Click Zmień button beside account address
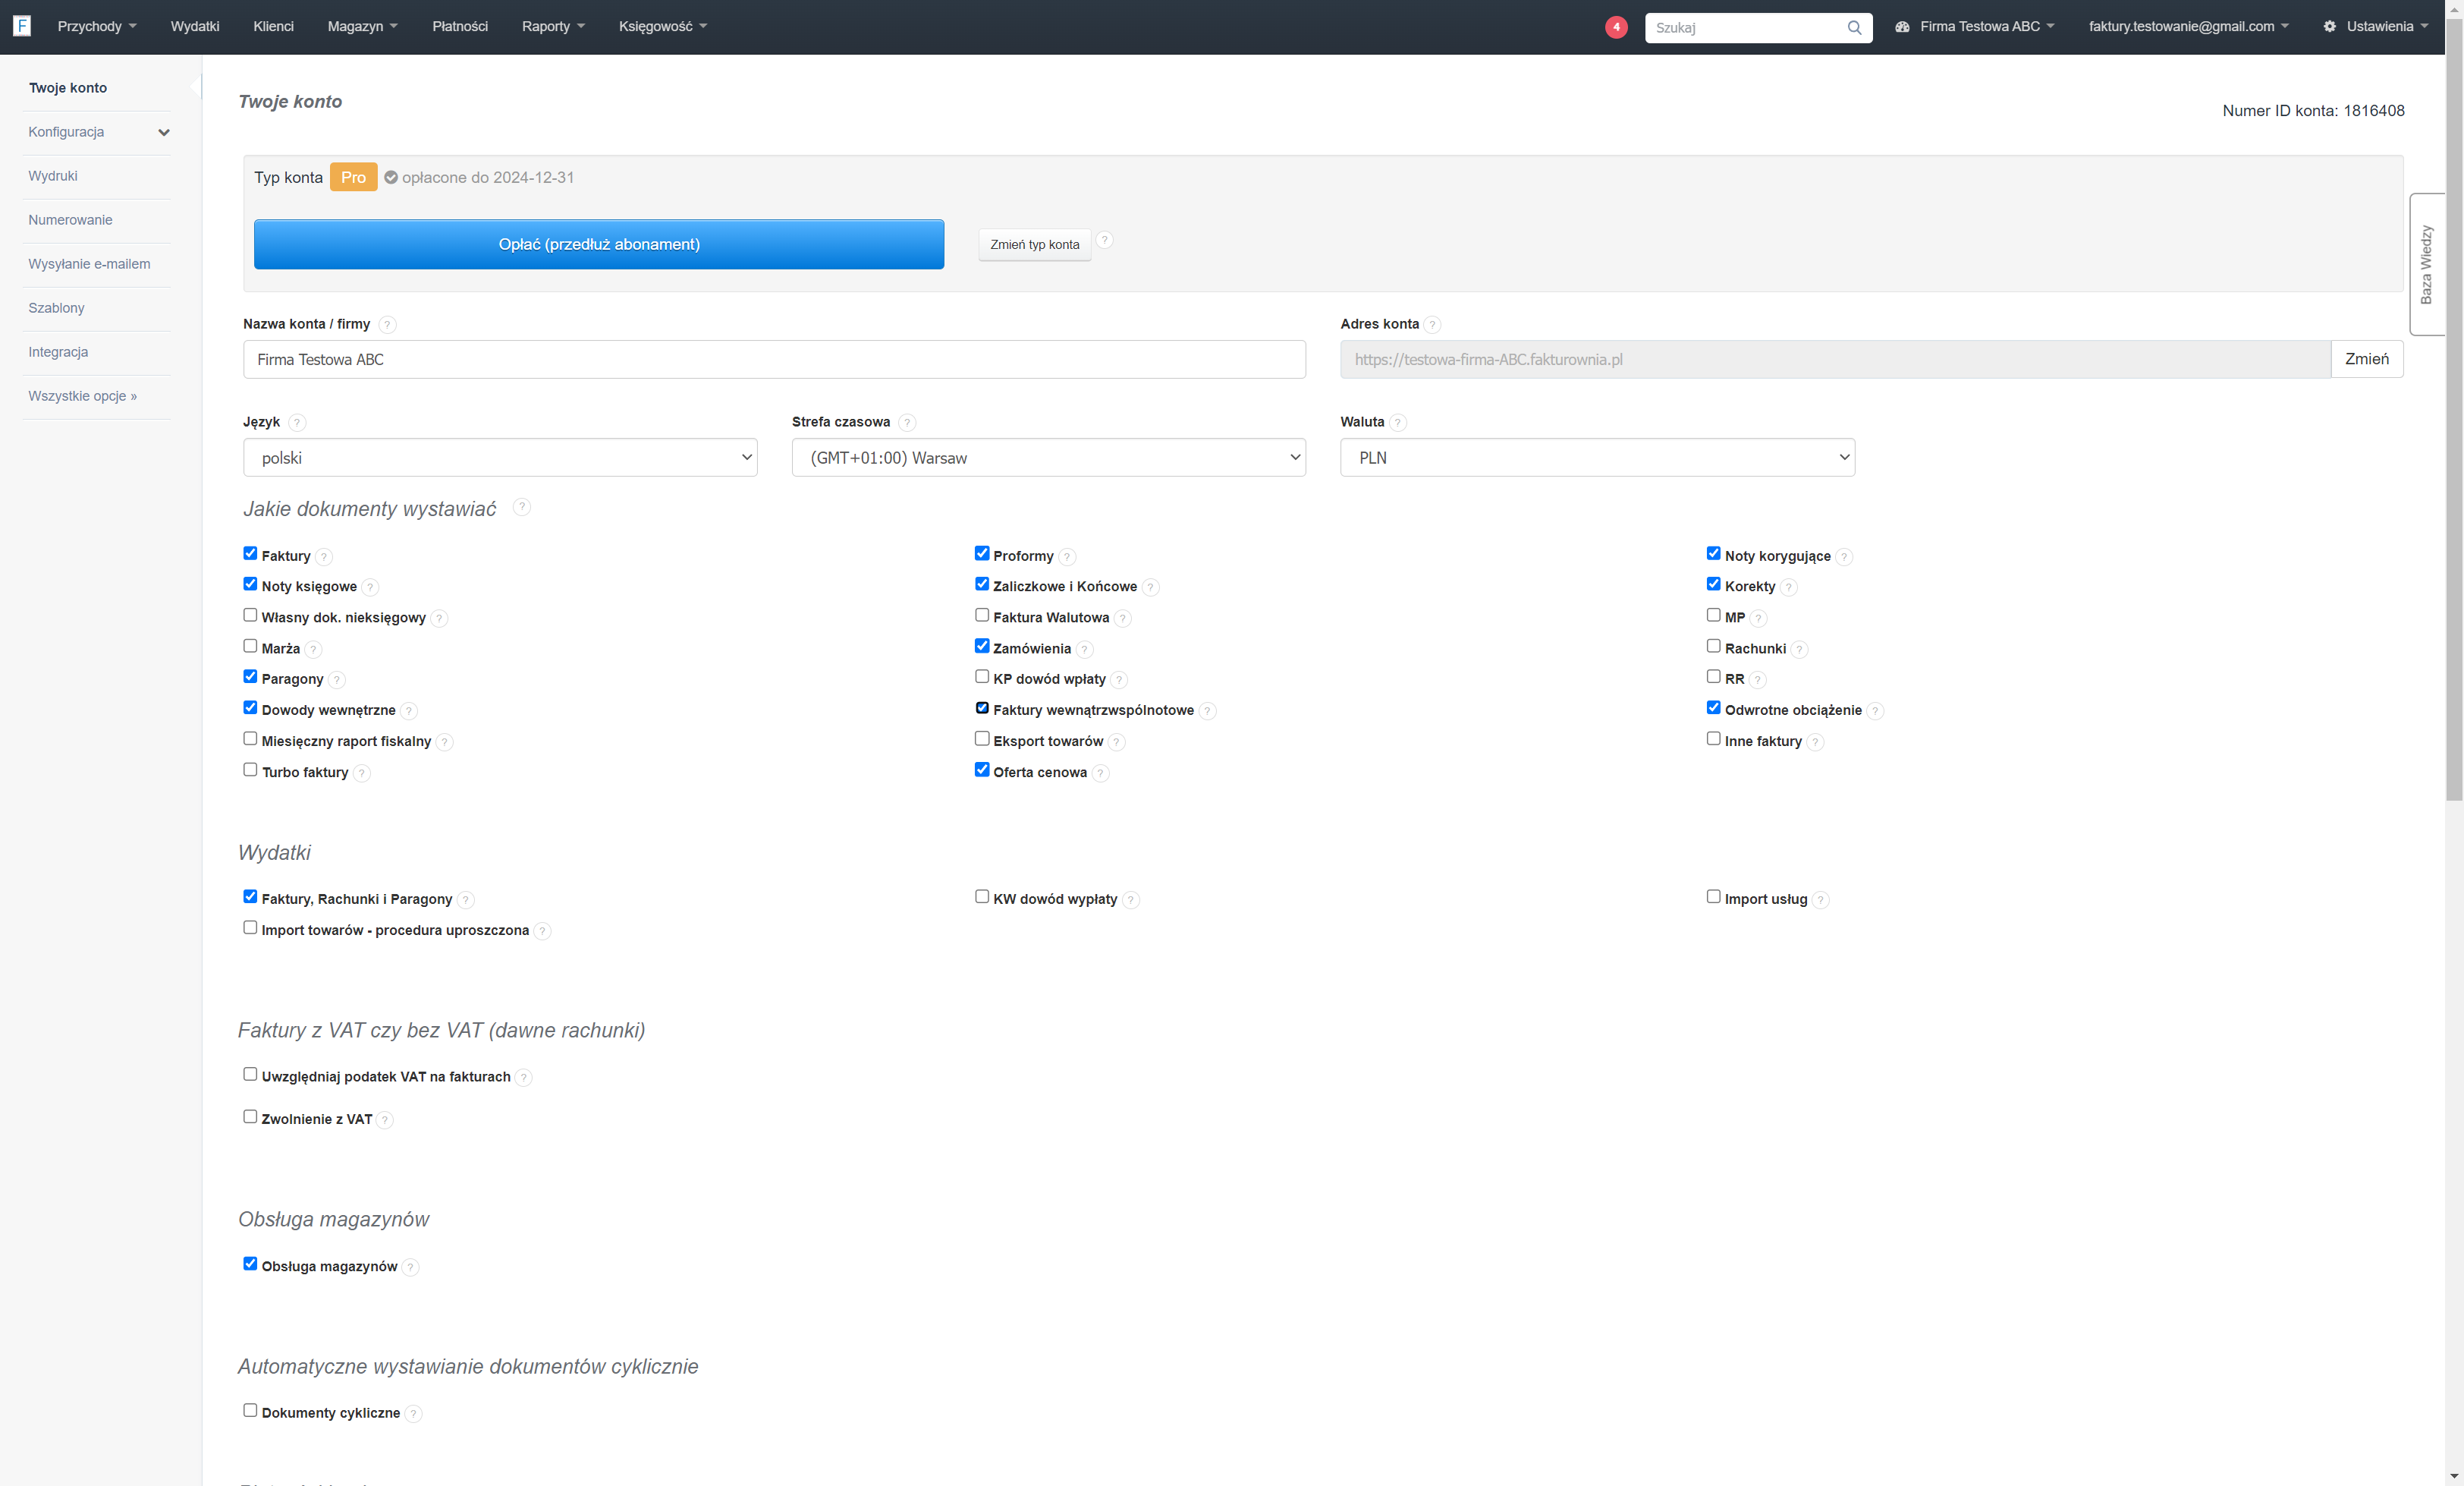This screenshot has width=2464, height=1486. 2366,359
